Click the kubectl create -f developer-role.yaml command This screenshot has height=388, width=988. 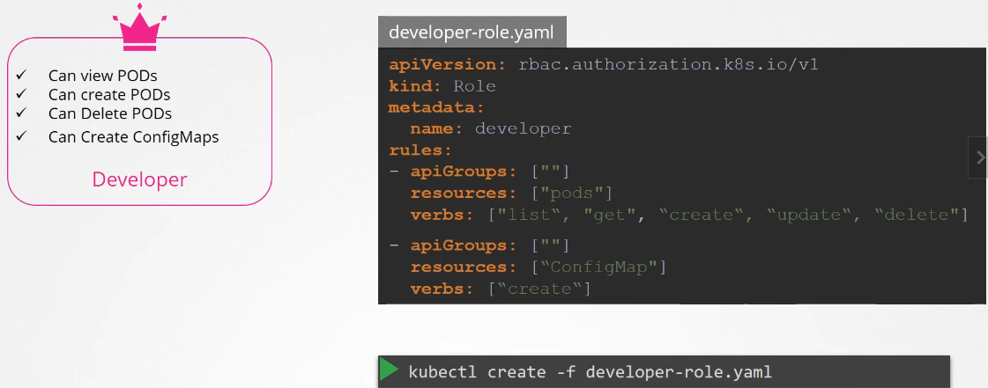click(590, 372)
